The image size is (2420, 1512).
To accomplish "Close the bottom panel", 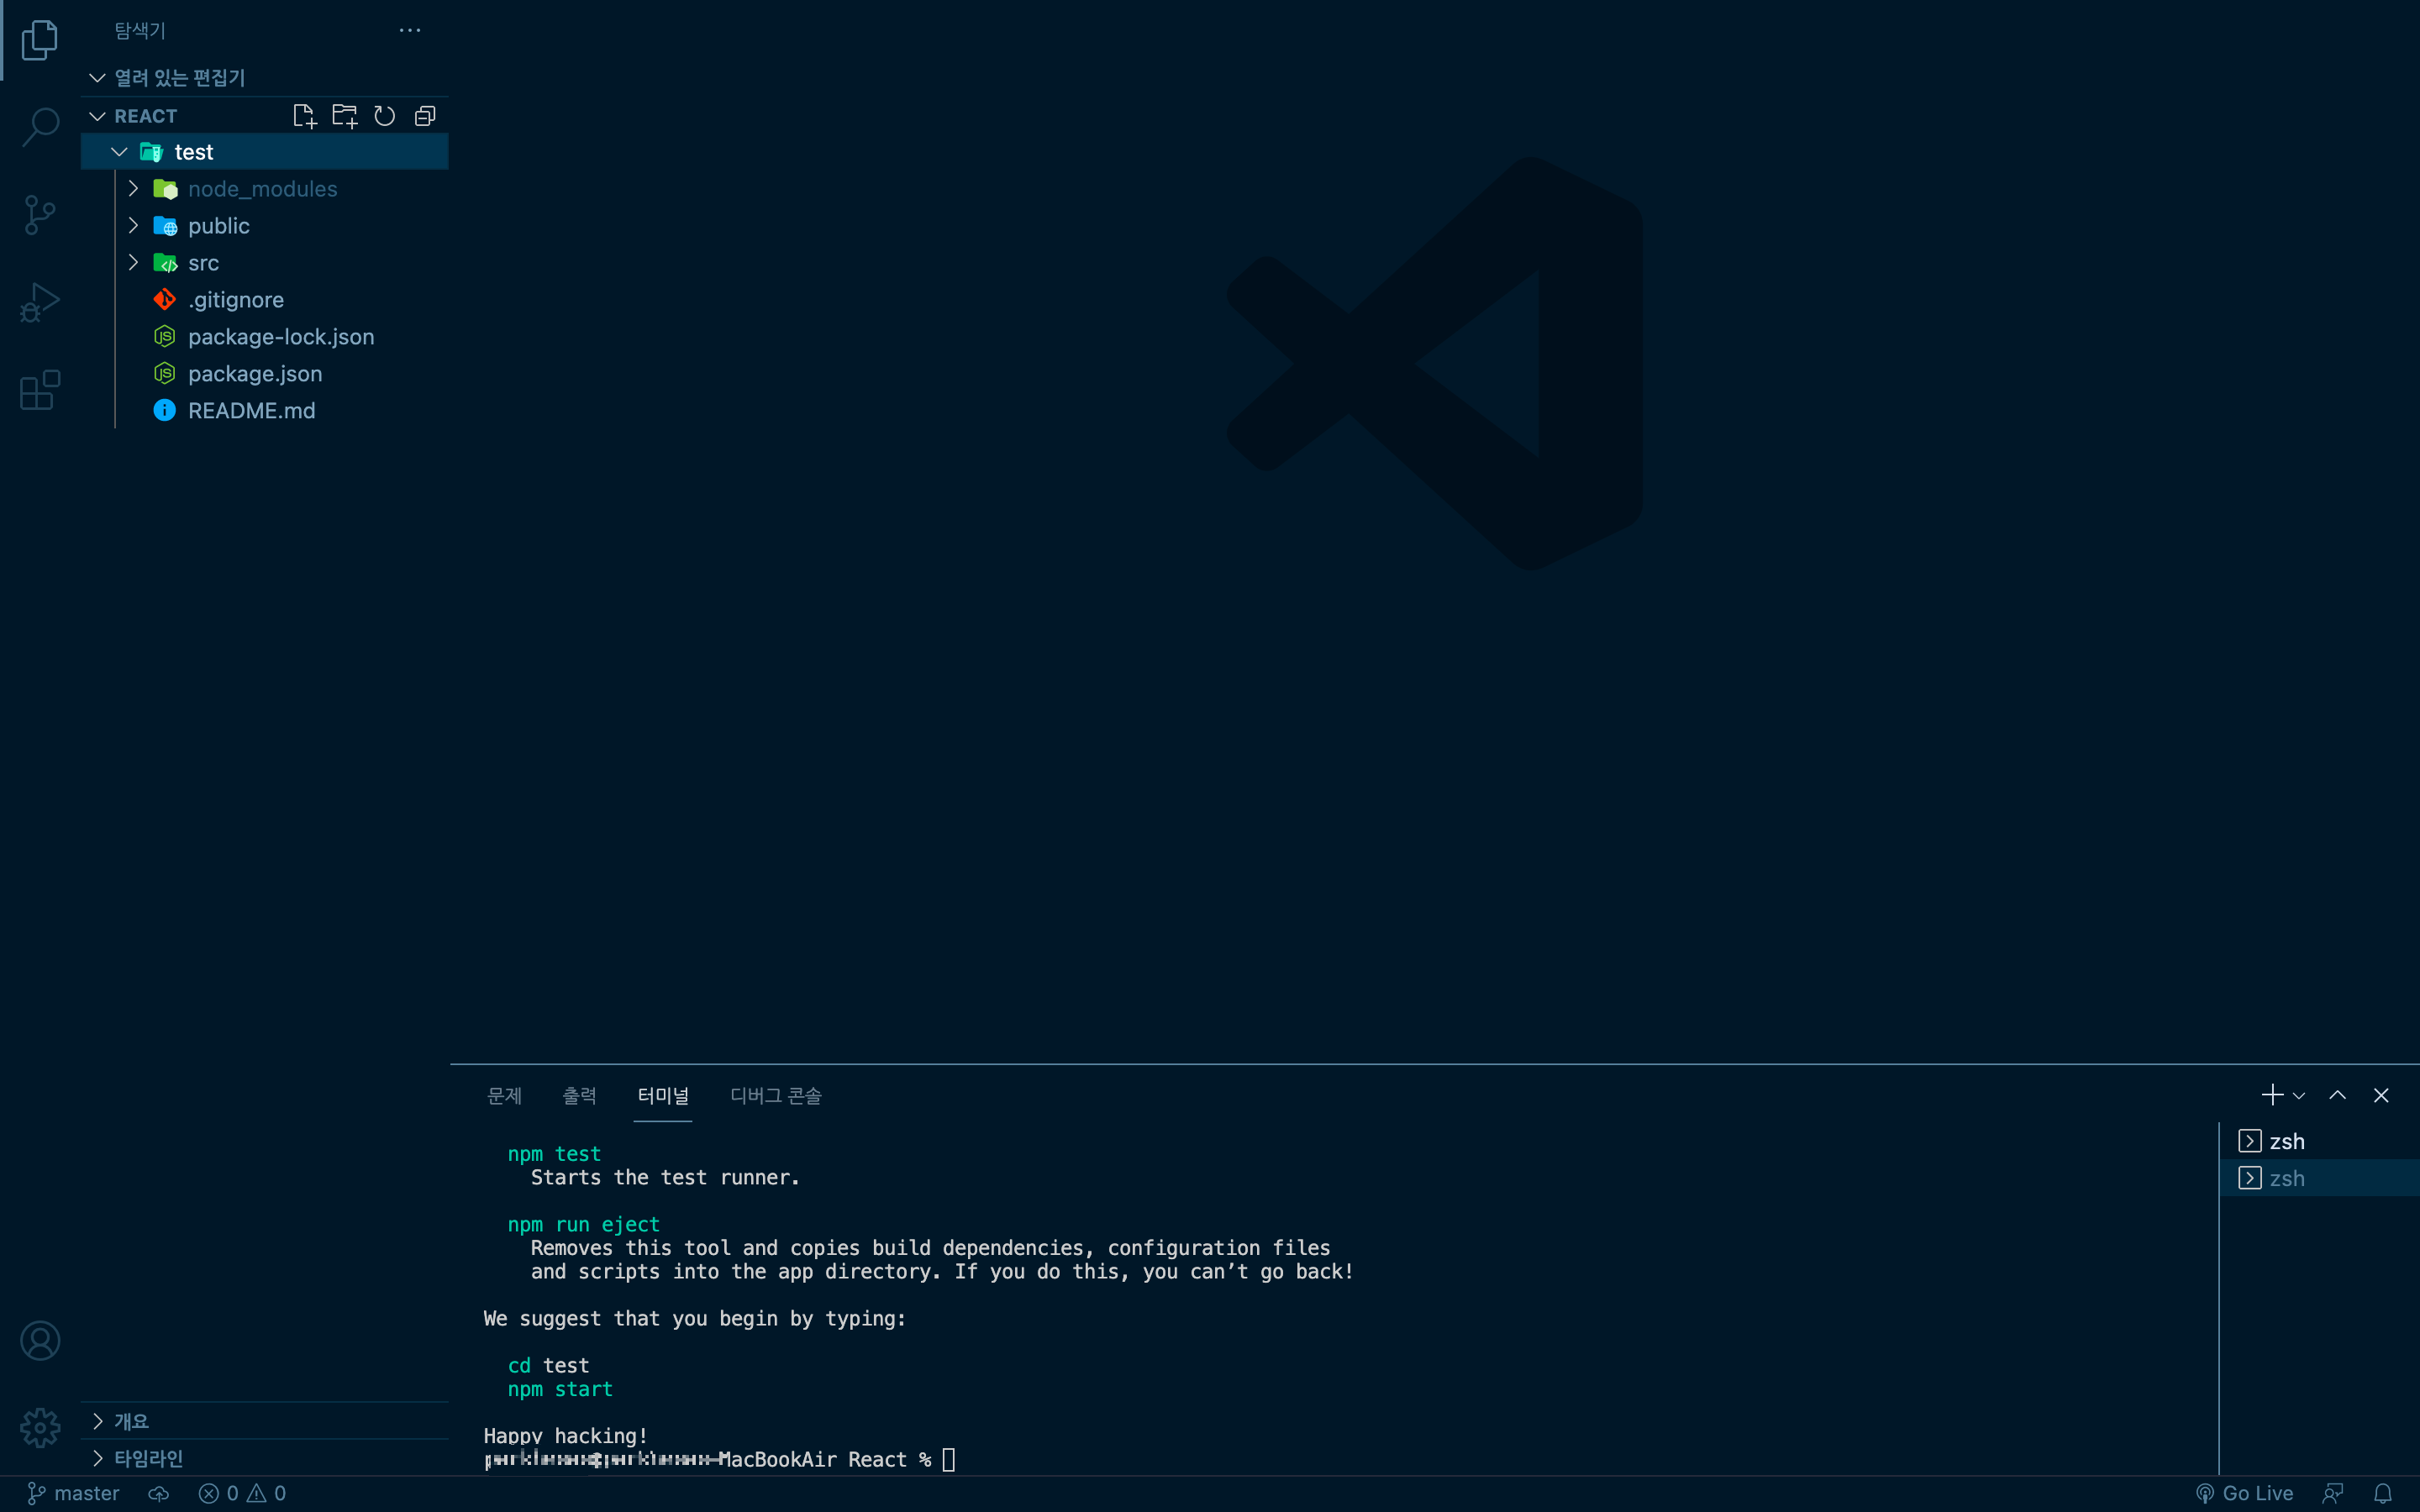I will pos(2381,1095).
